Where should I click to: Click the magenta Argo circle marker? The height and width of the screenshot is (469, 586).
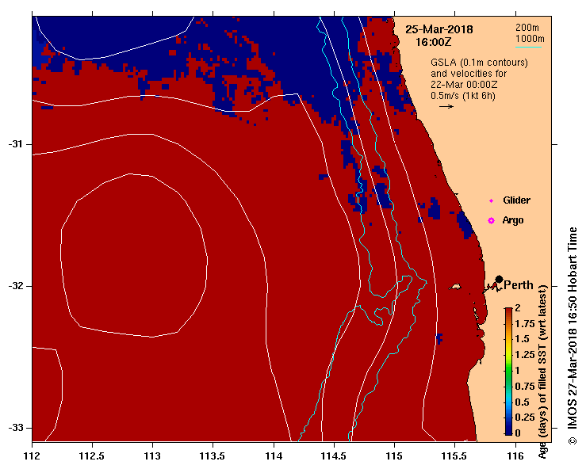[491, 221]
